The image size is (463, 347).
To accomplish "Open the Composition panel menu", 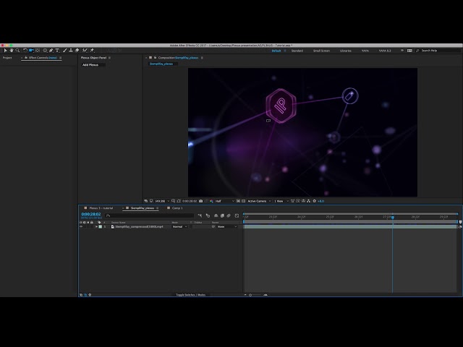I will click(x=202, y=58).
